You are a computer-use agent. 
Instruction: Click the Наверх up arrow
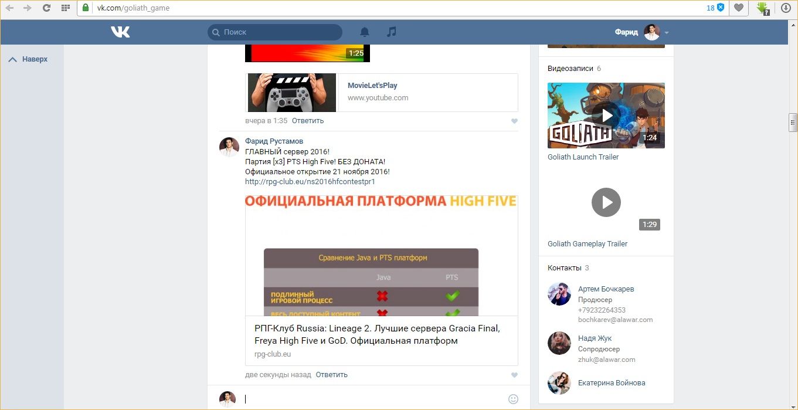click(12, 59)
